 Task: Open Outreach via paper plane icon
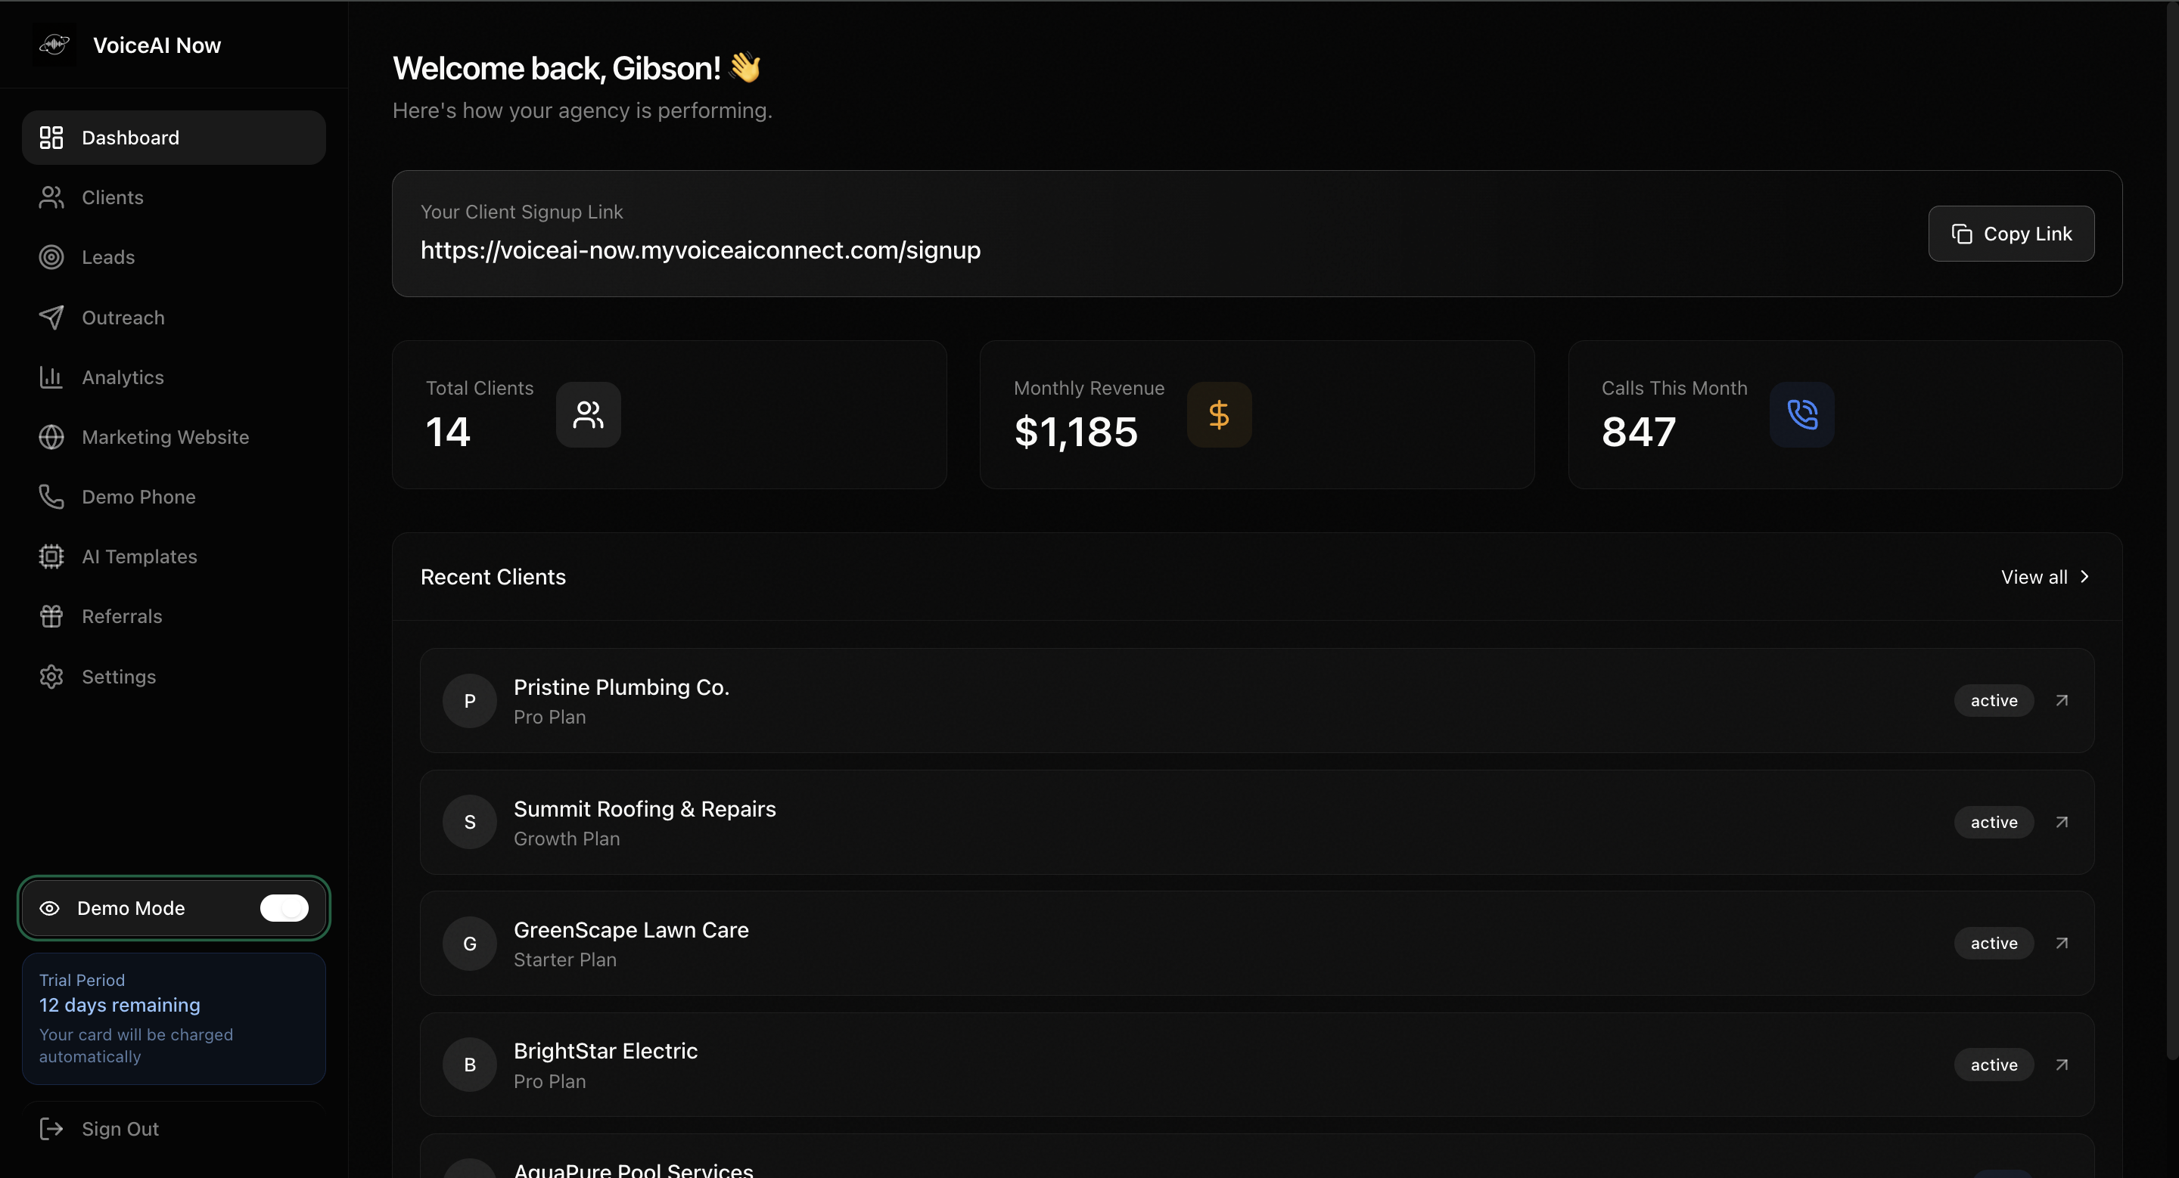click(x=51, y=317)
